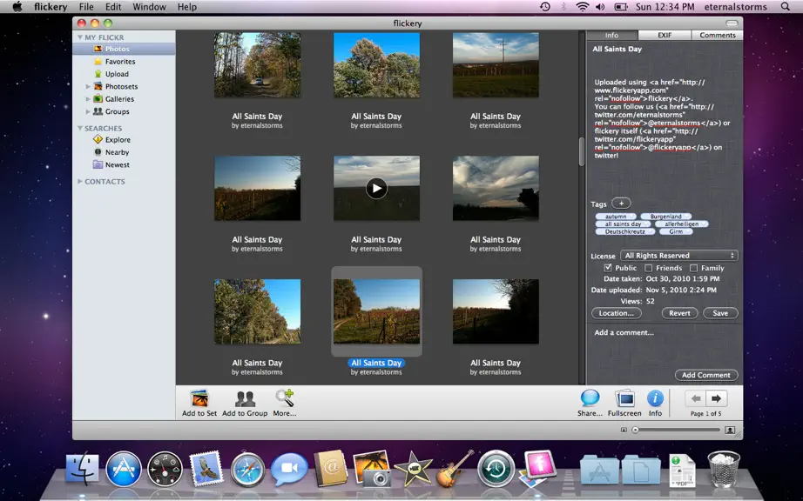
Task: Open Finder in the Dock
Action: 83,468
